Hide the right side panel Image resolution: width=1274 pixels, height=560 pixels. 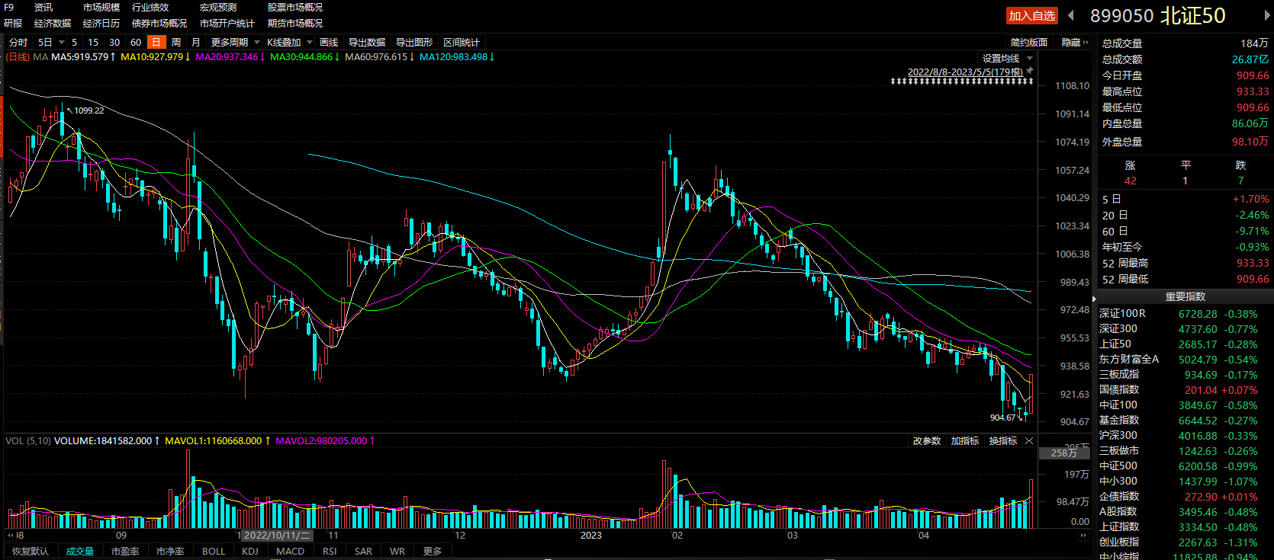[x=1074, y=43]
